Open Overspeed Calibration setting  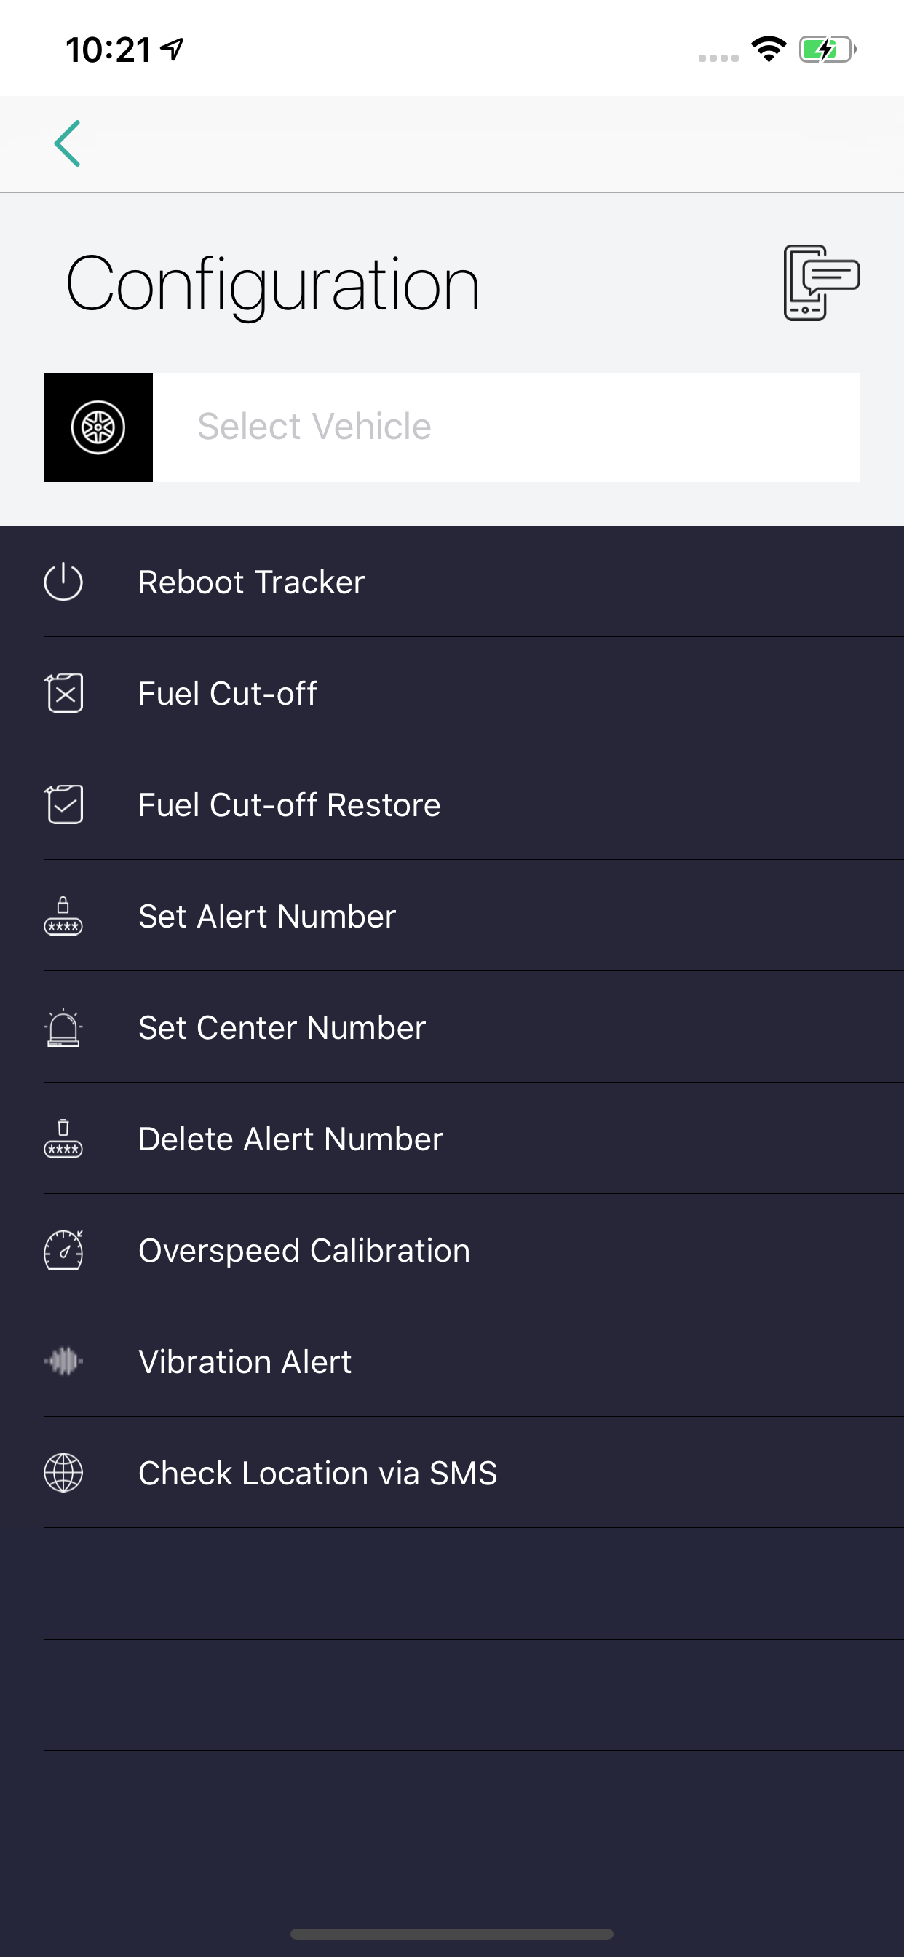(x=304, y=1251)
